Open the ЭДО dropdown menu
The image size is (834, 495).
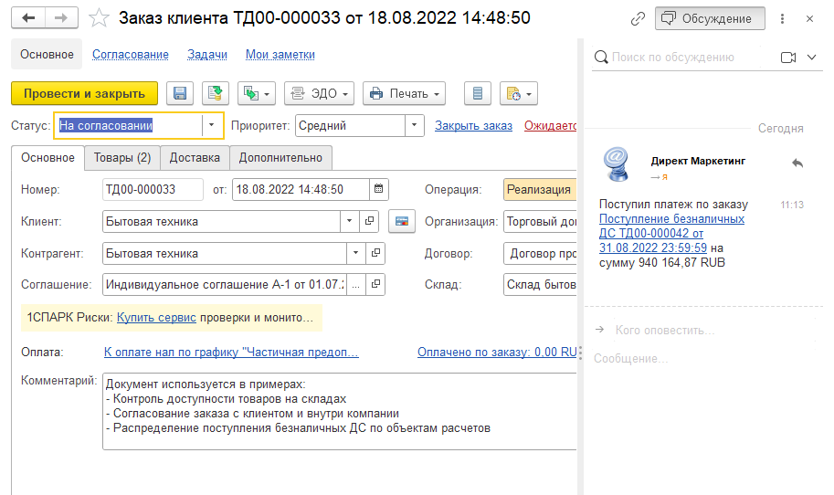[x=319, y=93]
